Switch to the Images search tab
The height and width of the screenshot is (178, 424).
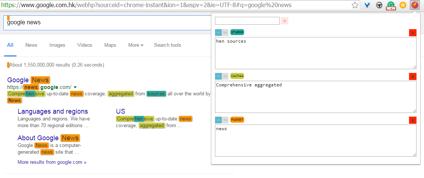point(57,45)
